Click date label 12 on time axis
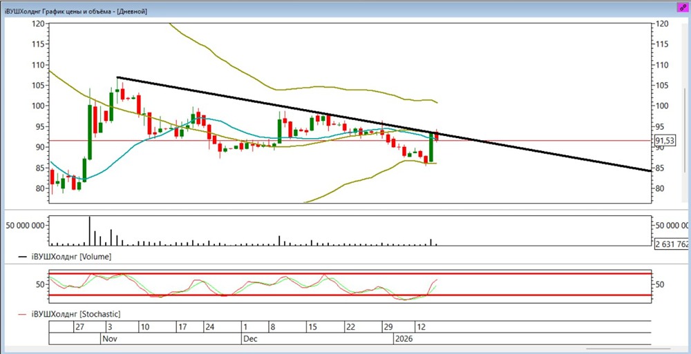 coord(422,327)
